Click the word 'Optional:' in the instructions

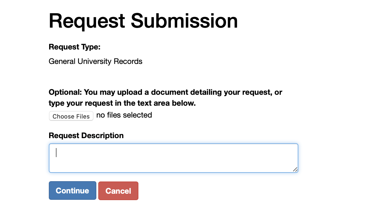tap(65, 93)
